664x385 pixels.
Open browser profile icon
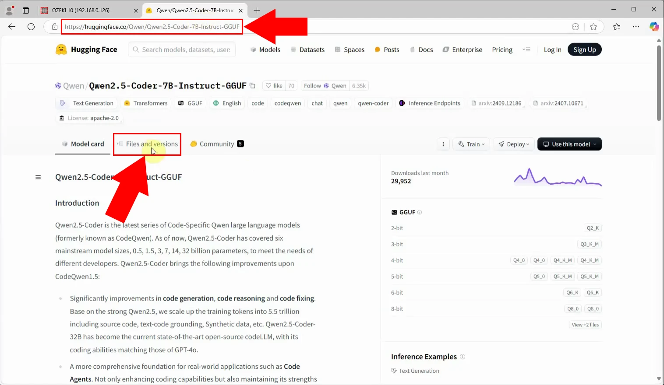9,10
